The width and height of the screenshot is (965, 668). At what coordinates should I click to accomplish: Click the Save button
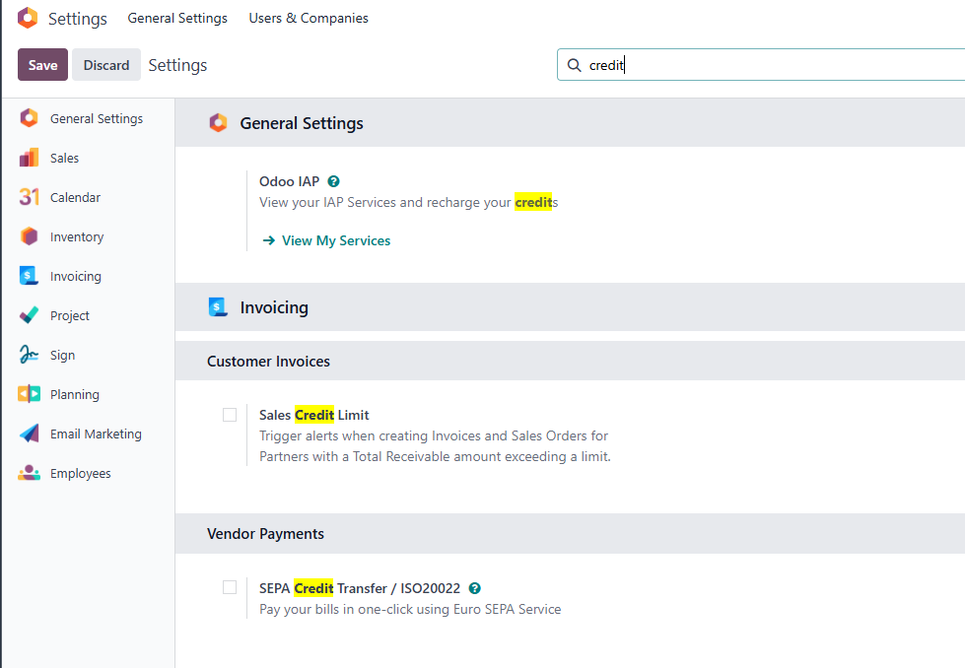point(42,65)
